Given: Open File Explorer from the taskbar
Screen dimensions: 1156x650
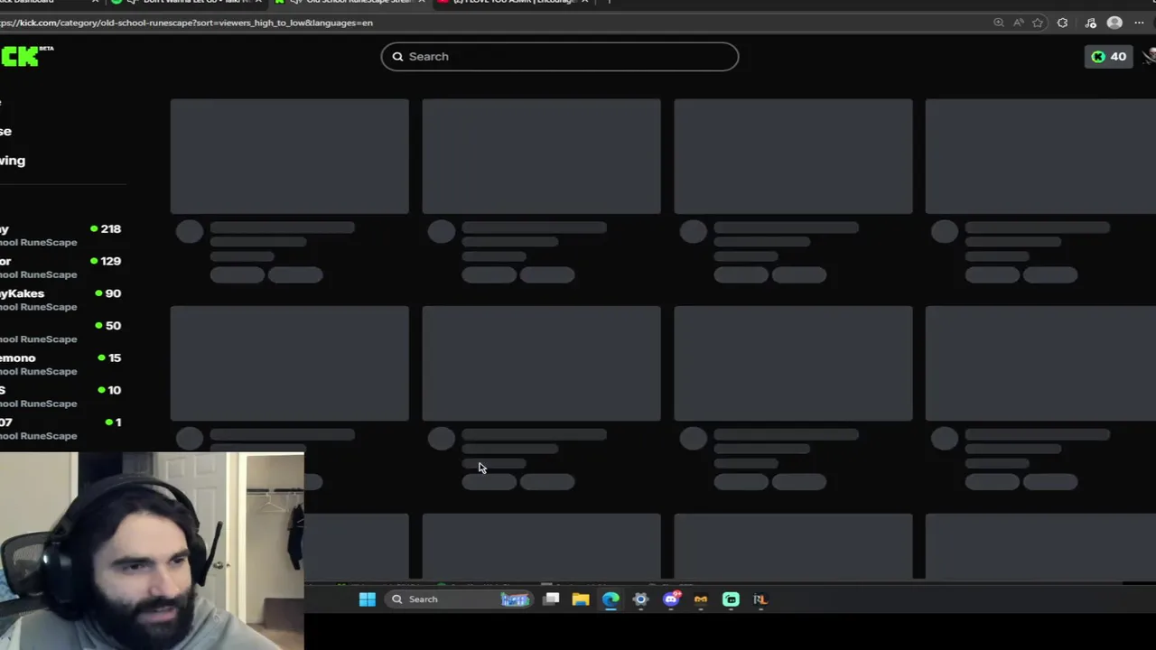Looking at the screenshot, I should point(581,599).
